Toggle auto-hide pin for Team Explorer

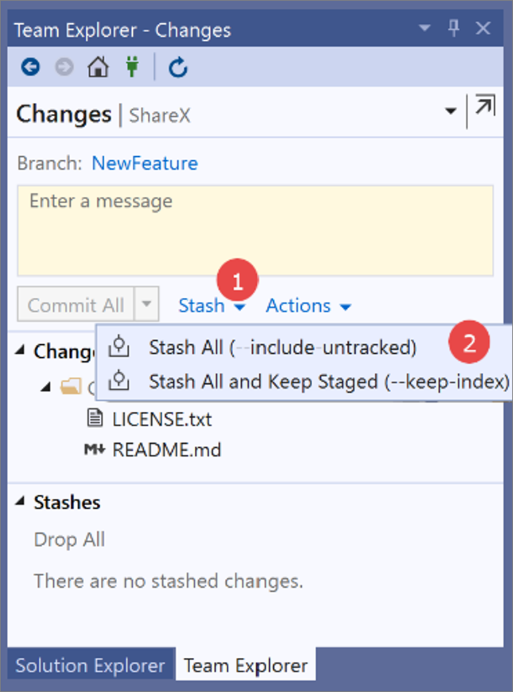[x=454, y=29]
